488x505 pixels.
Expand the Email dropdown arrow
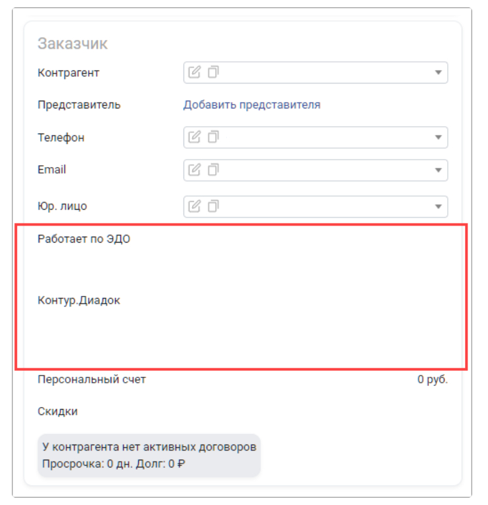click(439, 170)
